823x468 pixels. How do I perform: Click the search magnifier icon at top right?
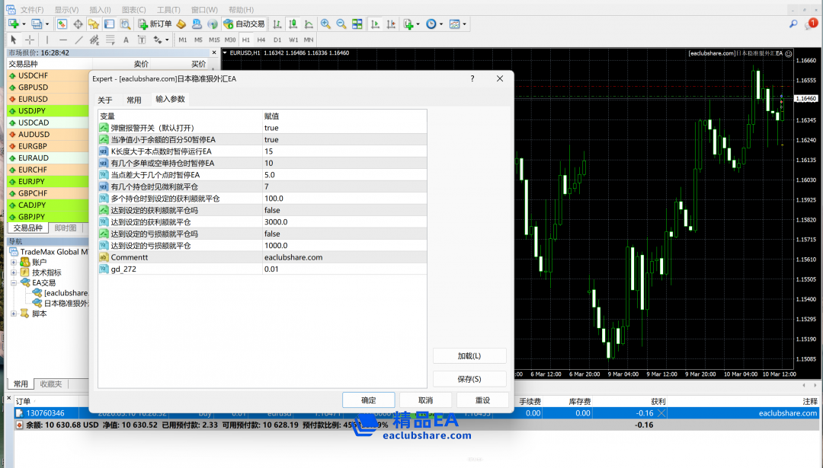click(793, 24)
